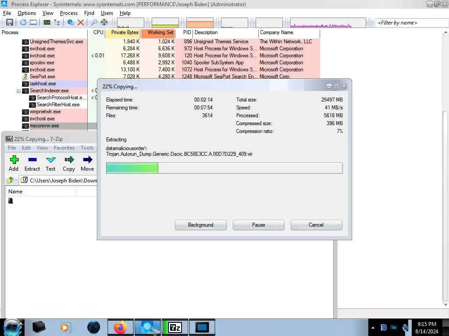Sort by the Company Name column header

[289, 32]
